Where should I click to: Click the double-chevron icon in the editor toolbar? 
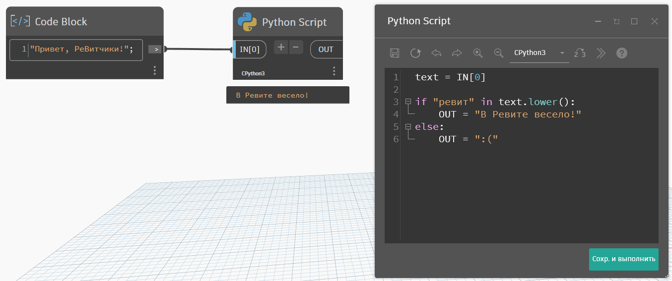(601, 53)
